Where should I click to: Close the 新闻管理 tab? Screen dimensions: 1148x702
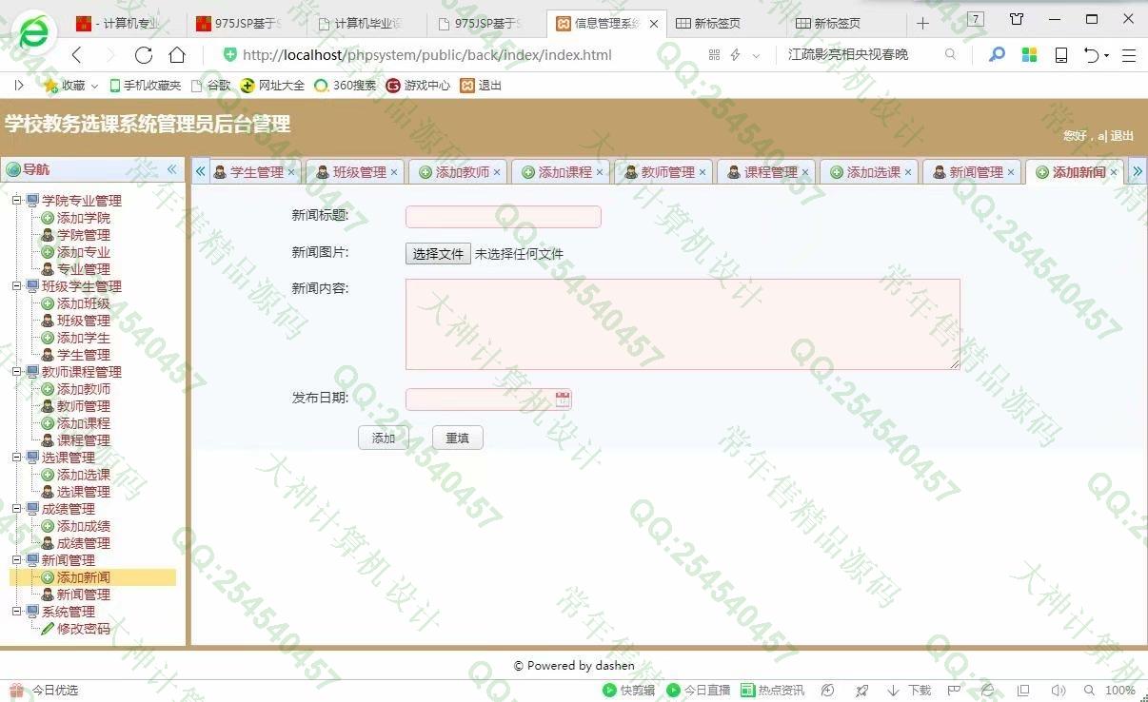click(x=1011, y=172)
